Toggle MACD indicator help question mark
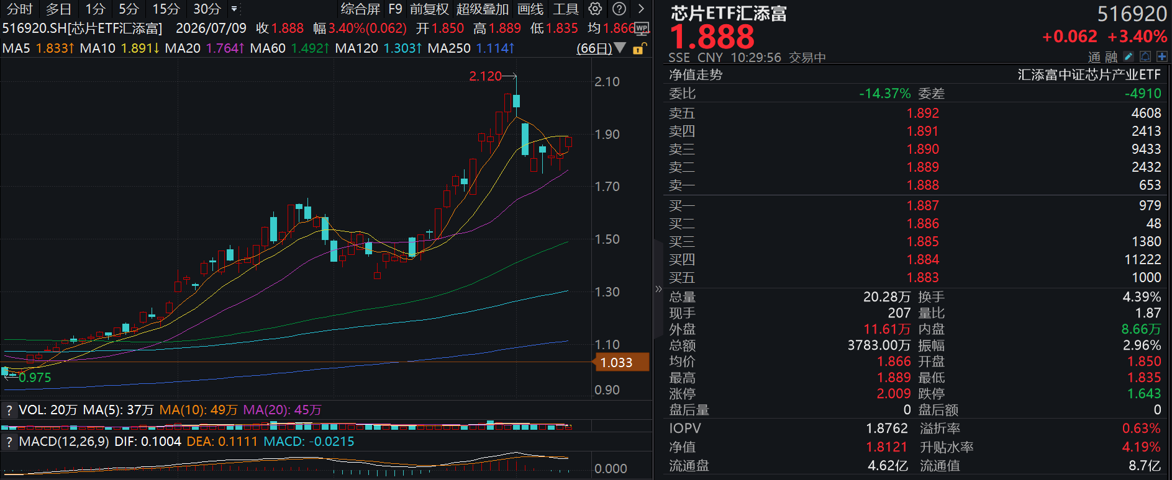1172x480 pixels. click(9, 442)
